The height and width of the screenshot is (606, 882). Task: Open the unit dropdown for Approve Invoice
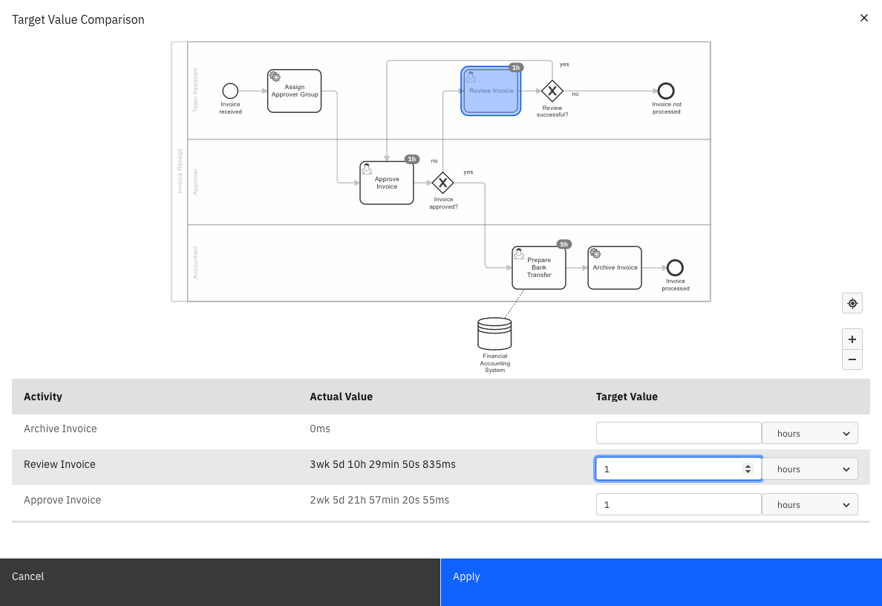tap(809, 505)
